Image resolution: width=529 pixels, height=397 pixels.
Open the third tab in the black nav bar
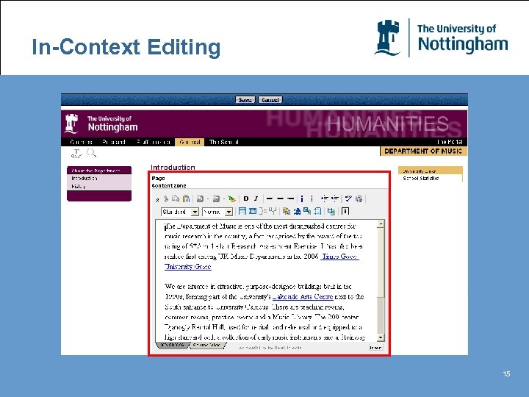154,142
